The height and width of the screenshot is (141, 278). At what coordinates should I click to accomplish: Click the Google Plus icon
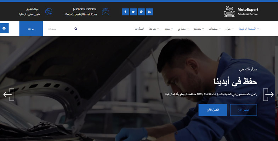click(x=141, y=12)
